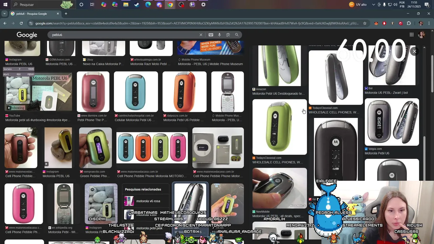The image size is (434, 244).
Task: Open the Chrome profile avatar
Action: tap(421, 23)
